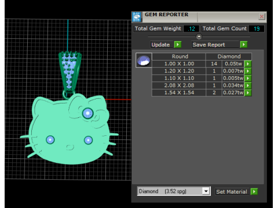Screen dimensions: 278x208
Task: Select the kitty's right eye gem
Action: tap(89, 140)
